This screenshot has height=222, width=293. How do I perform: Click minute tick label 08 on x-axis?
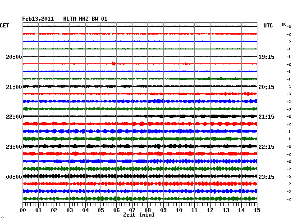pos(147,210)
